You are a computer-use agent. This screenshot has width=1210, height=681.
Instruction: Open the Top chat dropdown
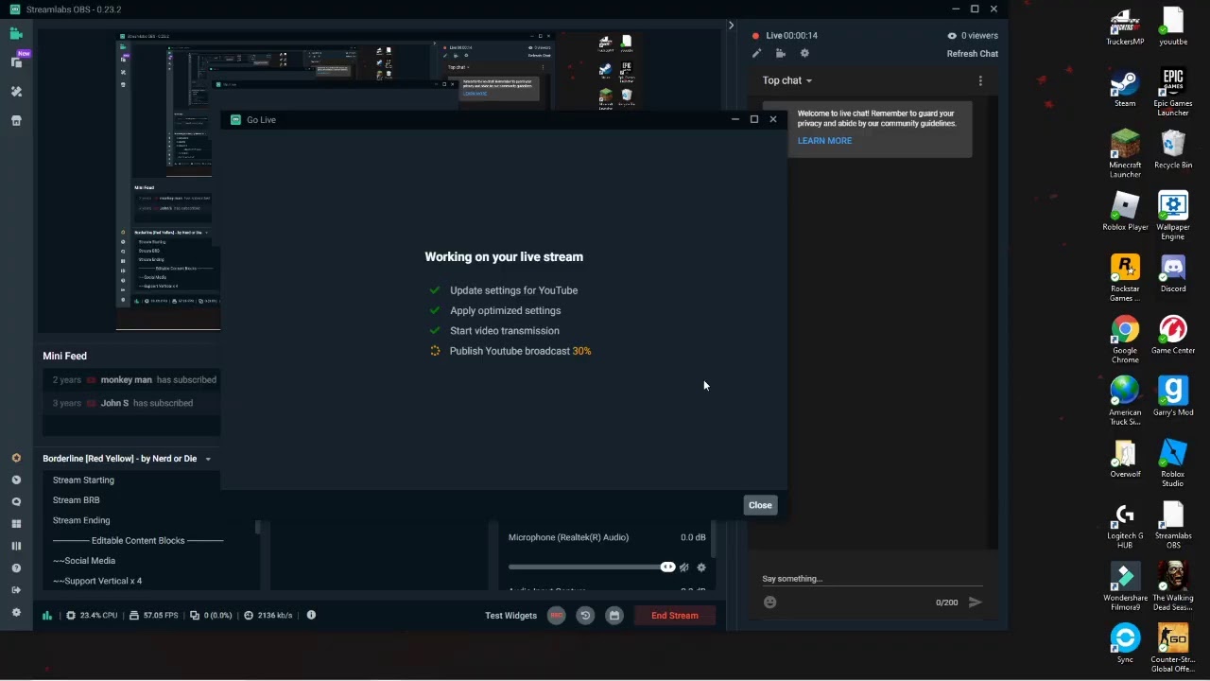tap(787, 80)
